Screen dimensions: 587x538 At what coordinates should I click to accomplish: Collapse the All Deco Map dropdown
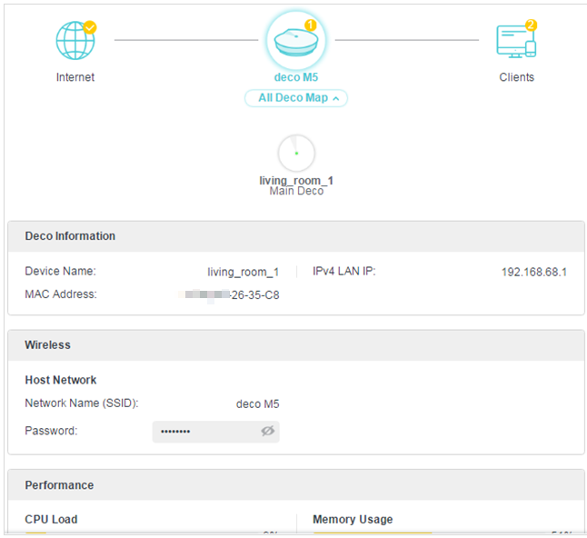point(296,98)
